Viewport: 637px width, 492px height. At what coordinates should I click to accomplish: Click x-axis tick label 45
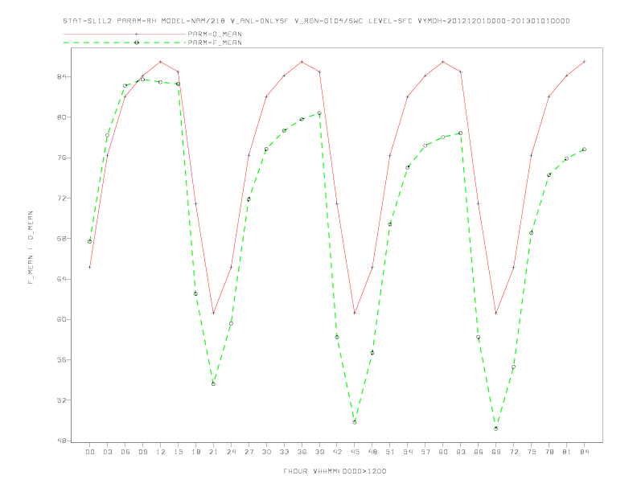tap(355, 452)
